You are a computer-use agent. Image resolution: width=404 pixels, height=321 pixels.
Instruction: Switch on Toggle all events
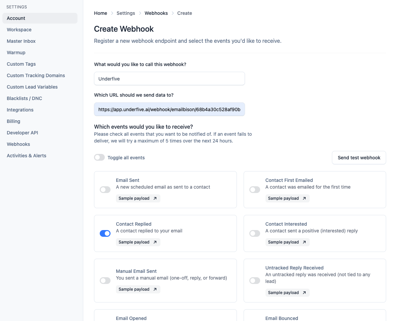pyautogui.click(x=99, y=157)
